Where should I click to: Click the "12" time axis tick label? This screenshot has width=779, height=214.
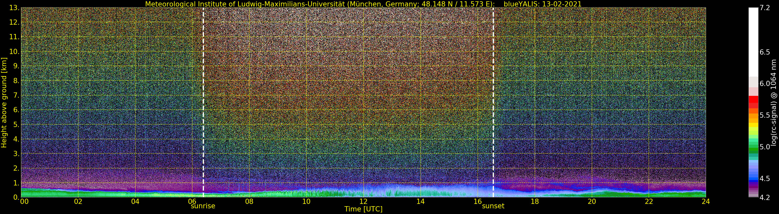(363, 202)
